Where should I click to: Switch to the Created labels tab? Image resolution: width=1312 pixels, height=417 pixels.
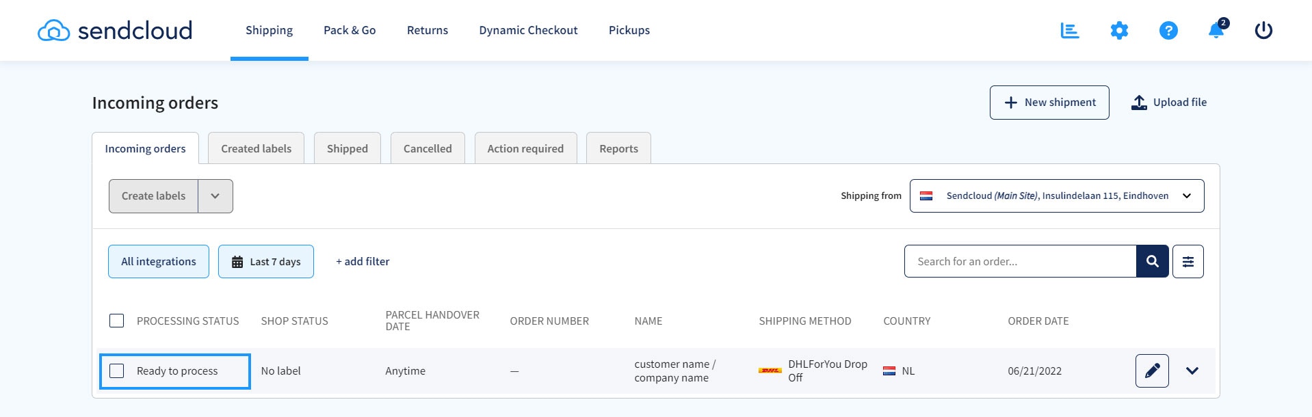(255, 148)
